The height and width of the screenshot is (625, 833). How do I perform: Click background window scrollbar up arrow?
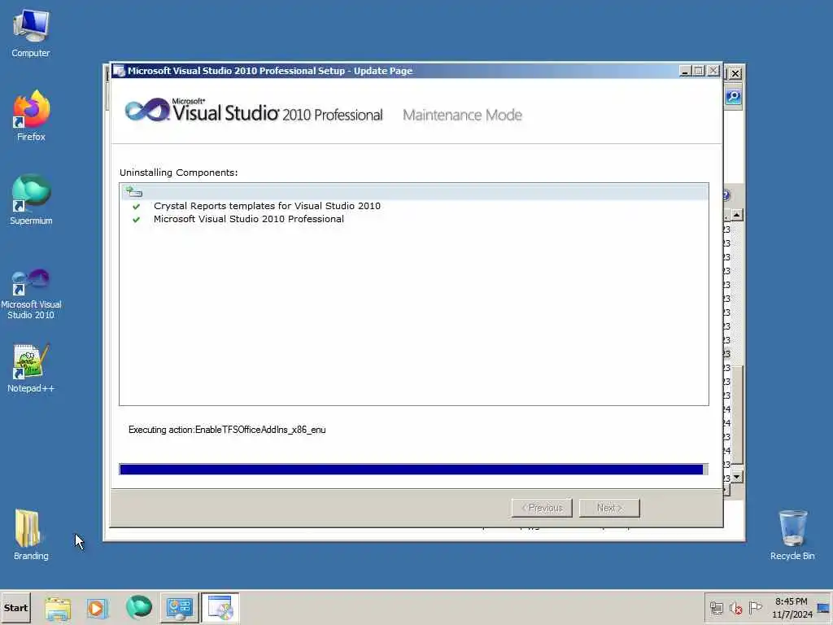tap(737, 215)
